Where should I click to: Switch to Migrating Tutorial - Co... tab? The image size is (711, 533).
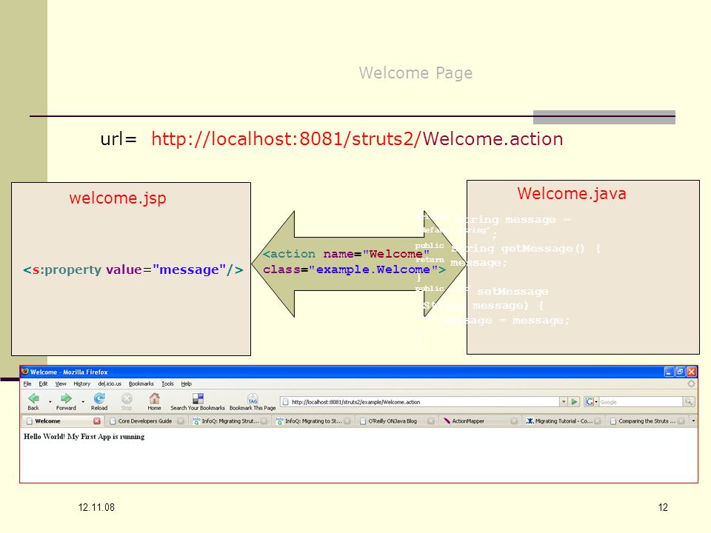pos(563,421)
